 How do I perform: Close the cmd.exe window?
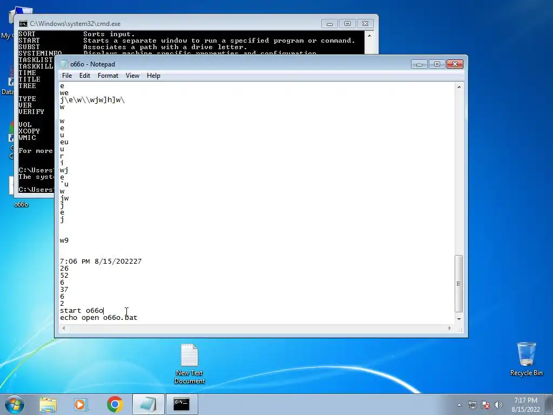click(366, 24)
